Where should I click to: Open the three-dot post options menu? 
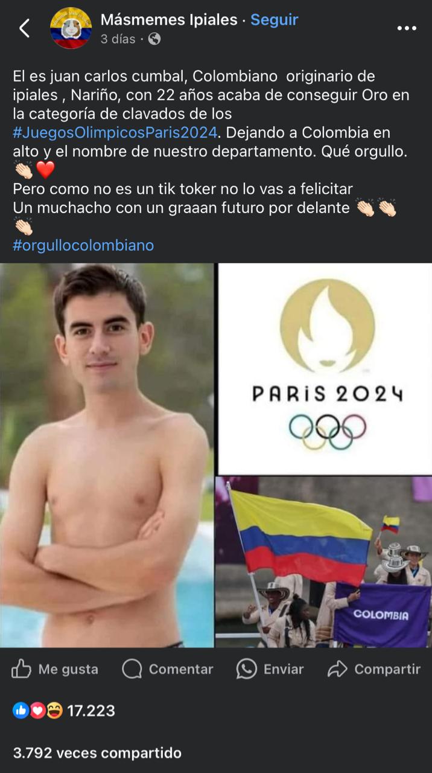407,28
